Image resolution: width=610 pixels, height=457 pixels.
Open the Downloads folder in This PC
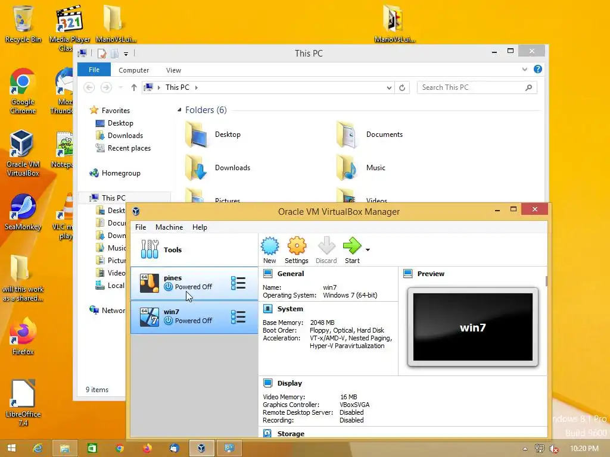point(218,167)
